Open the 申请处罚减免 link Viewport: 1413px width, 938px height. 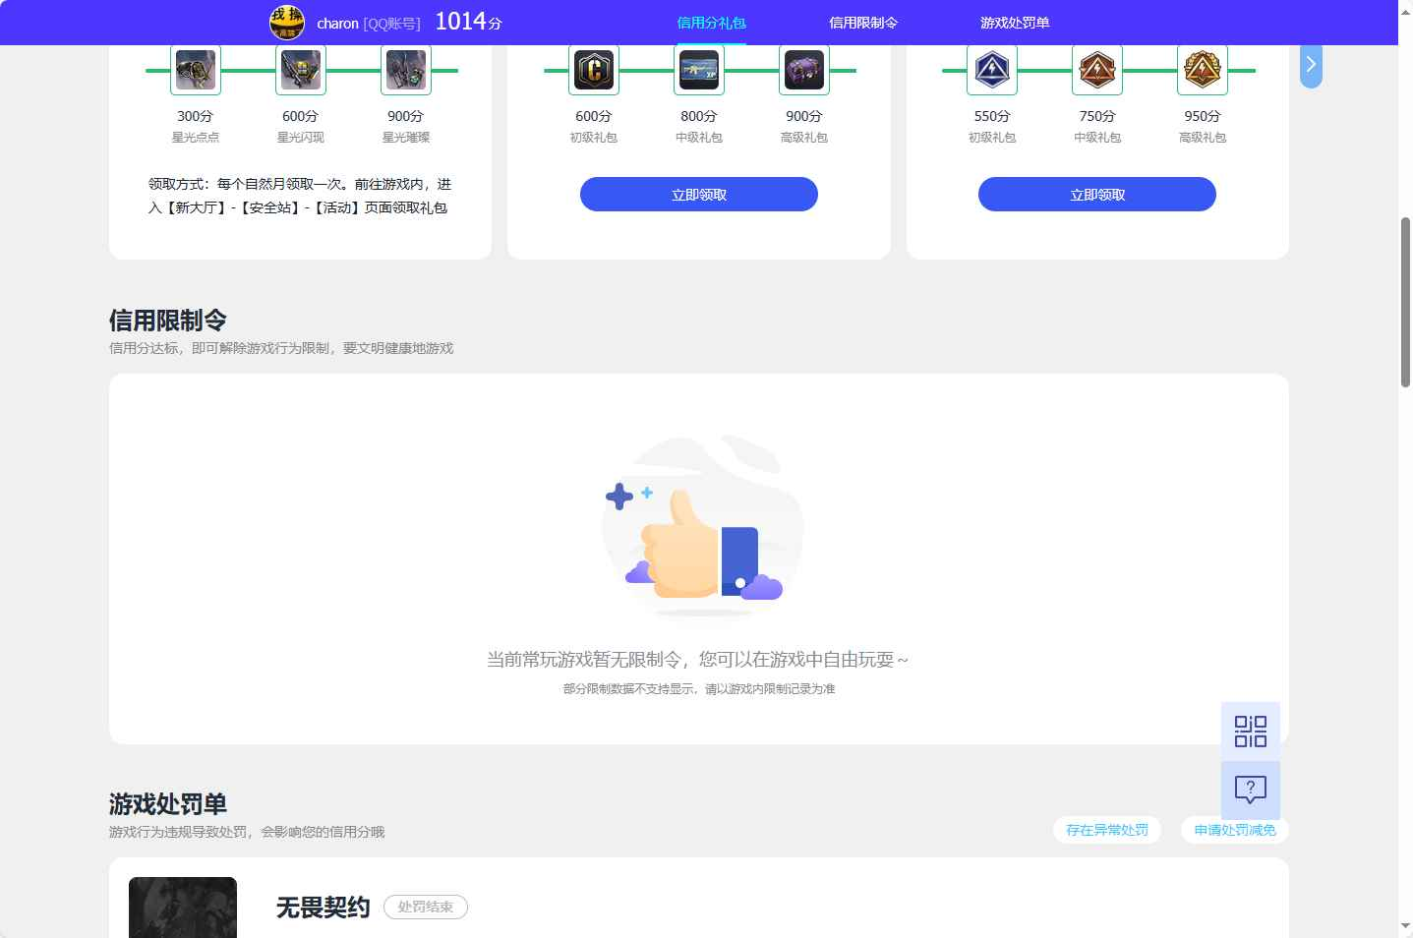click(1235, 830)
